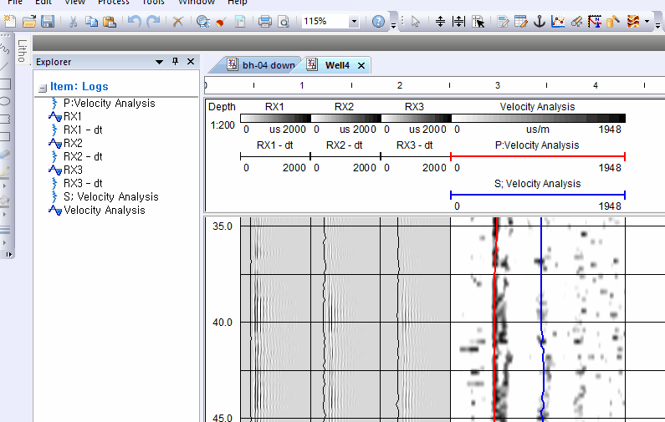Click the deviation icon with N marker
Screen dimensions: 665x422
coord(595,21)
